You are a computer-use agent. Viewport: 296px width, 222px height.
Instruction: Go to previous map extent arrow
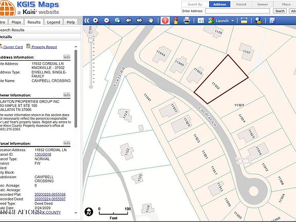tap(128, 21)
